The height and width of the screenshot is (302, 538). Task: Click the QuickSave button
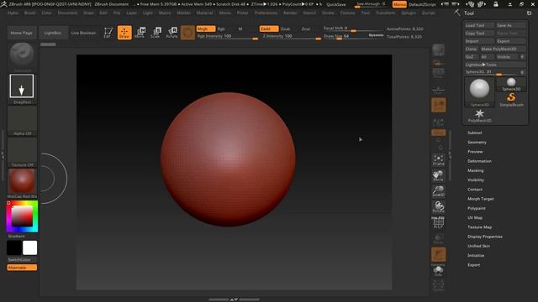tap(336, 4)
